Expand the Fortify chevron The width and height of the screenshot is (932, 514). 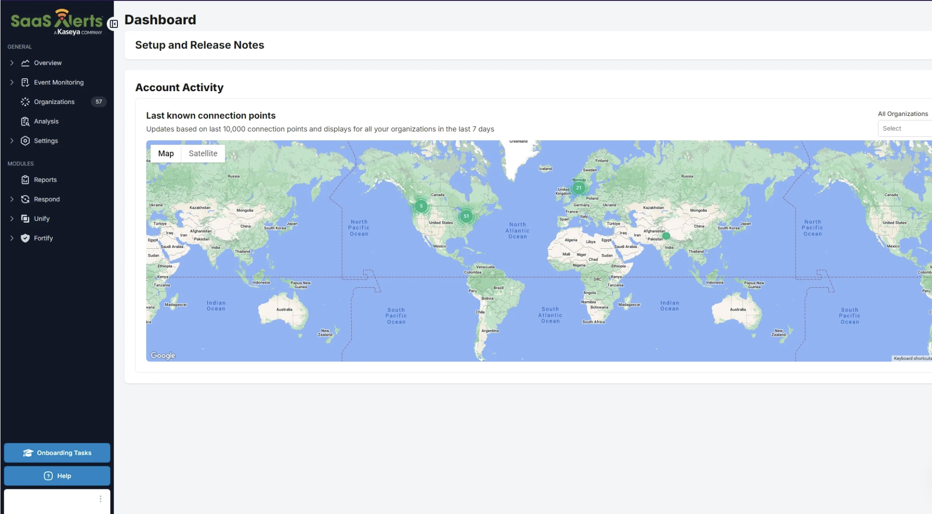click(x=12, y=238)
